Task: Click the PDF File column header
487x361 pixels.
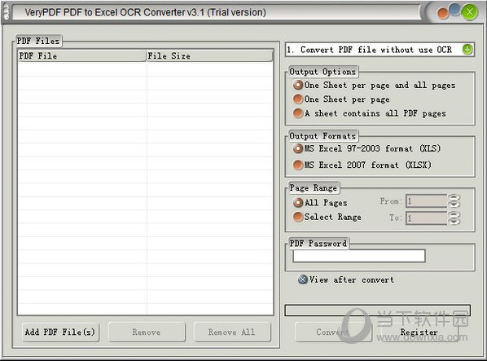Action: (81, 56)
